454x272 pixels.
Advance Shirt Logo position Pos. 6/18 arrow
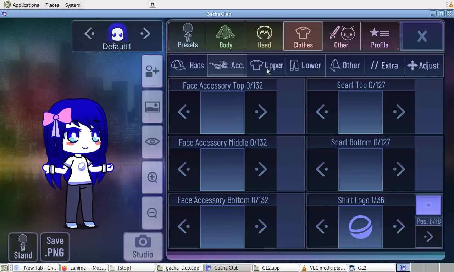pyautogui.click(x=428, y=237)
